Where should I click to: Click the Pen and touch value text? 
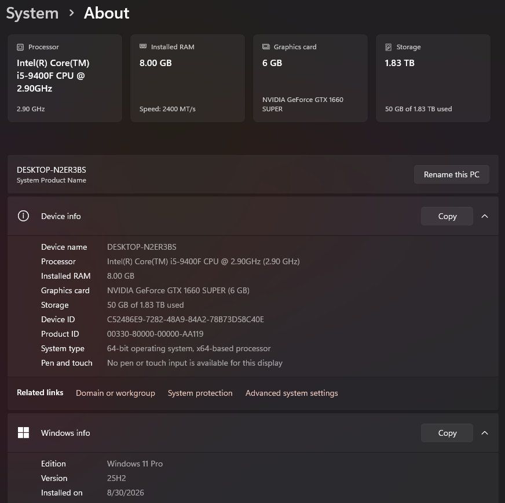[x=195, y=363]
